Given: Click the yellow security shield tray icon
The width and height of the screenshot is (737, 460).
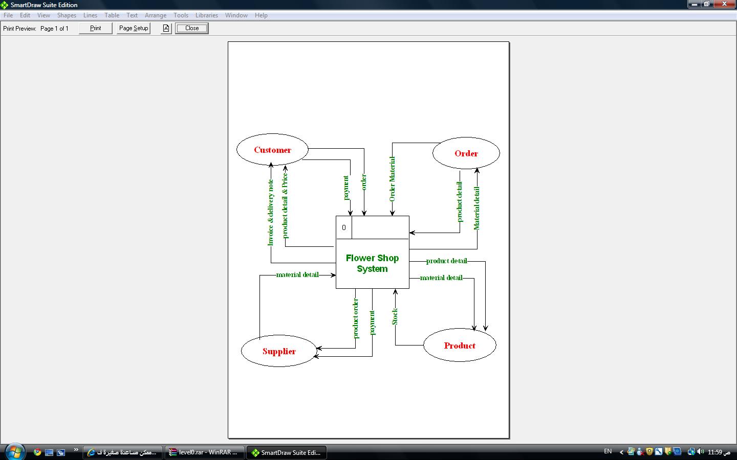Looking at the screenshot, I should click(649, 452).
